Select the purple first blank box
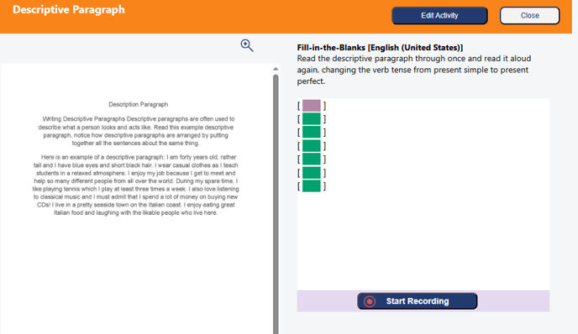Screen dimensions: 578x334 [x=312, y=106]
